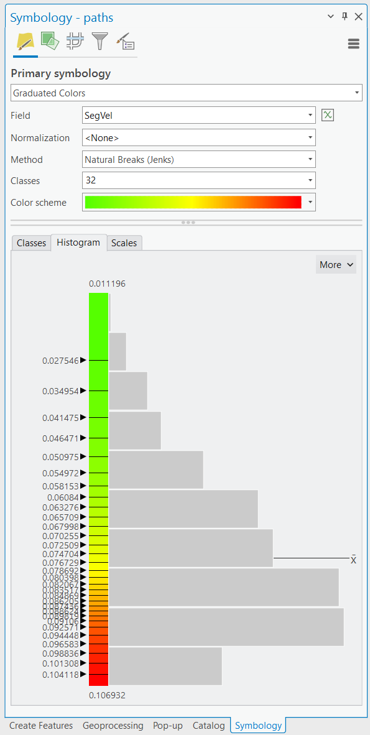This screenshot has width=370, height=735.
Task: Open Advanced symbology options tab
Action: tap(125, 41)
